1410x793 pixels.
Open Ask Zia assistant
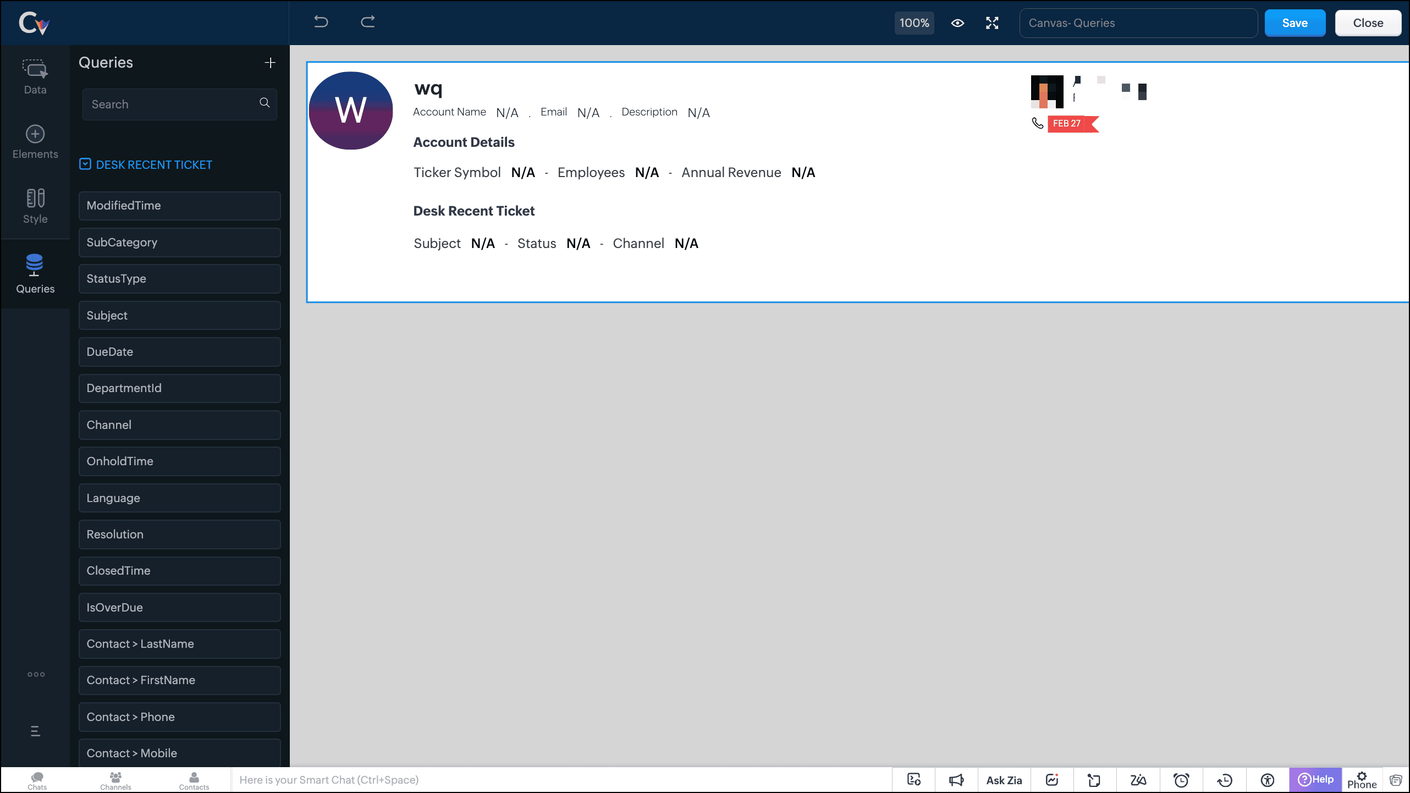(x=1004, y=780)
